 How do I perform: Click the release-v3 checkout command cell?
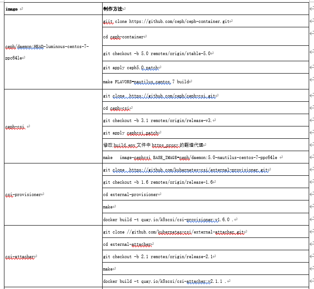pyautogui.click(x=206, y=120)
